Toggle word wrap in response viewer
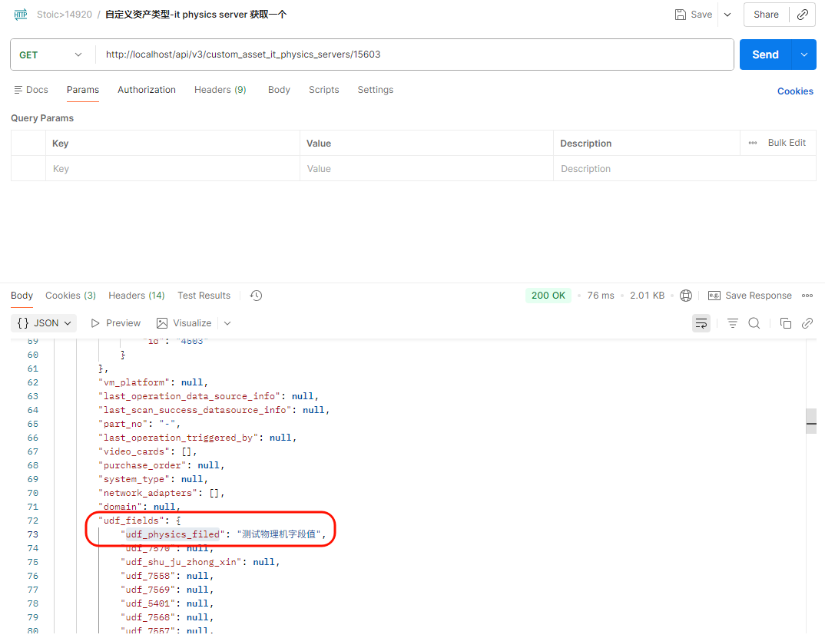 [701, 323]
